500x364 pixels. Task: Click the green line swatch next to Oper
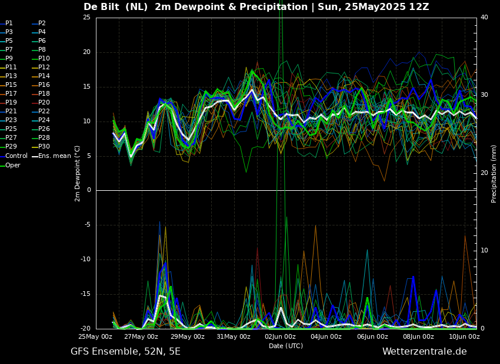tap(2, 166)
